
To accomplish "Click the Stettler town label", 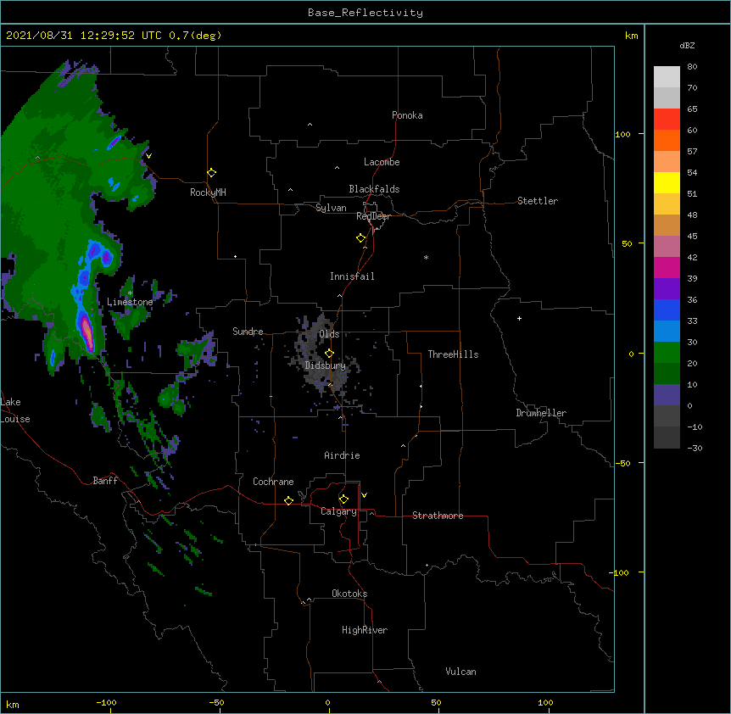I will pyautogui.click(x=538, y=201).
